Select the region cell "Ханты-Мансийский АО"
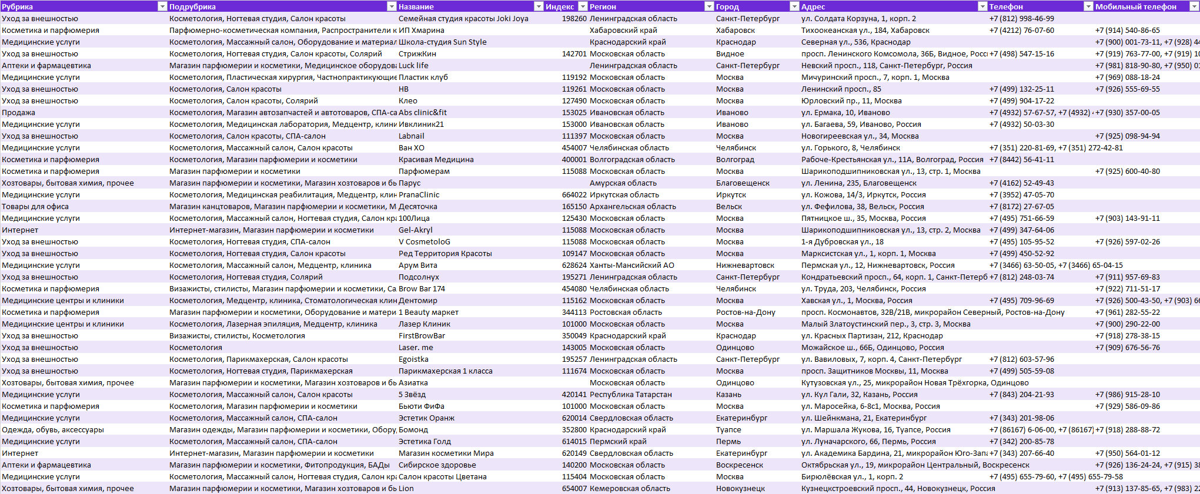This screenshot has height=494, width=1200. 651,265
